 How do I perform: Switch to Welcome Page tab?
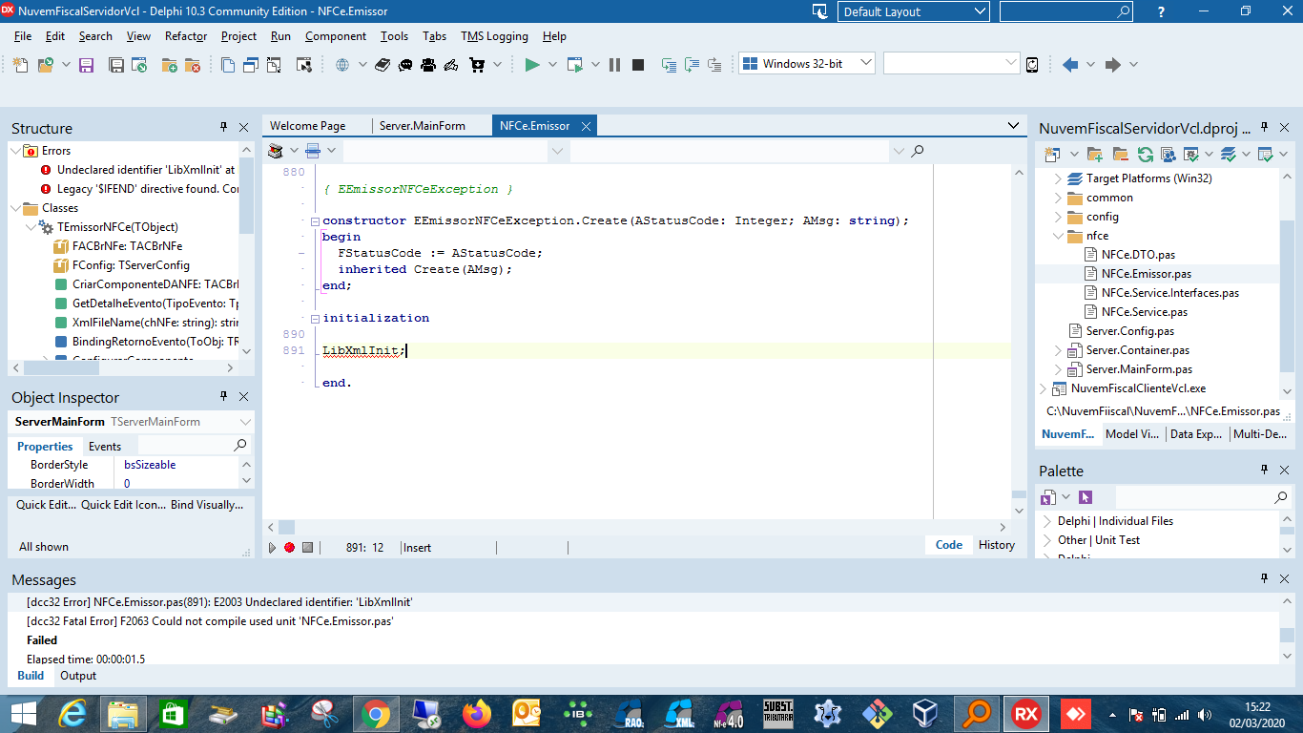308,126
